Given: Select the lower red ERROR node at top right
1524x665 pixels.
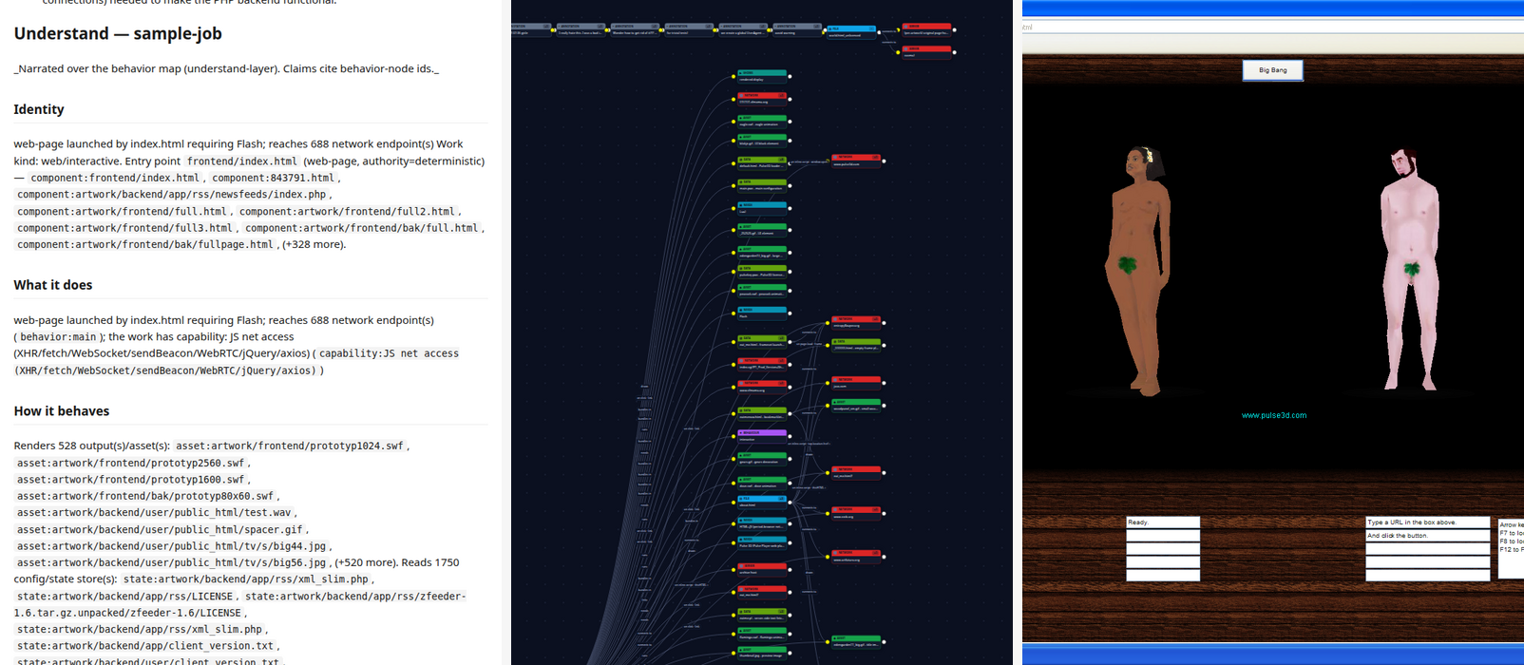Looking at the screenshot, I should point(926,52).
